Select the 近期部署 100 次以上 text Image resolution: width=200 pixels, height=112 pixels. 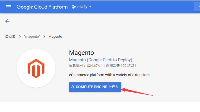(122, 65)
